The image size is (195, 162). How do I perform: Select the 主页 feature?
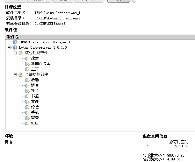tap(35, 69)
